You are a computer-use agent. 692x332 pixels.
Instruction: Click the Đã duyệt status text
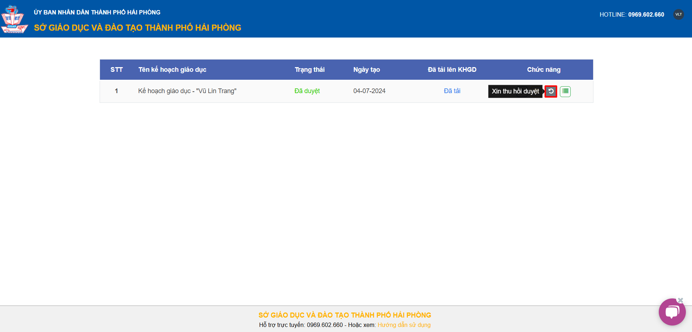coord(307,91)
